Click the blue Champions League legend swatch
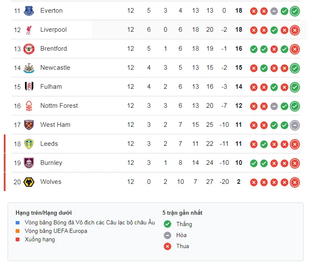316x265 pixels. pyautogui.click(x=17, y=222)
